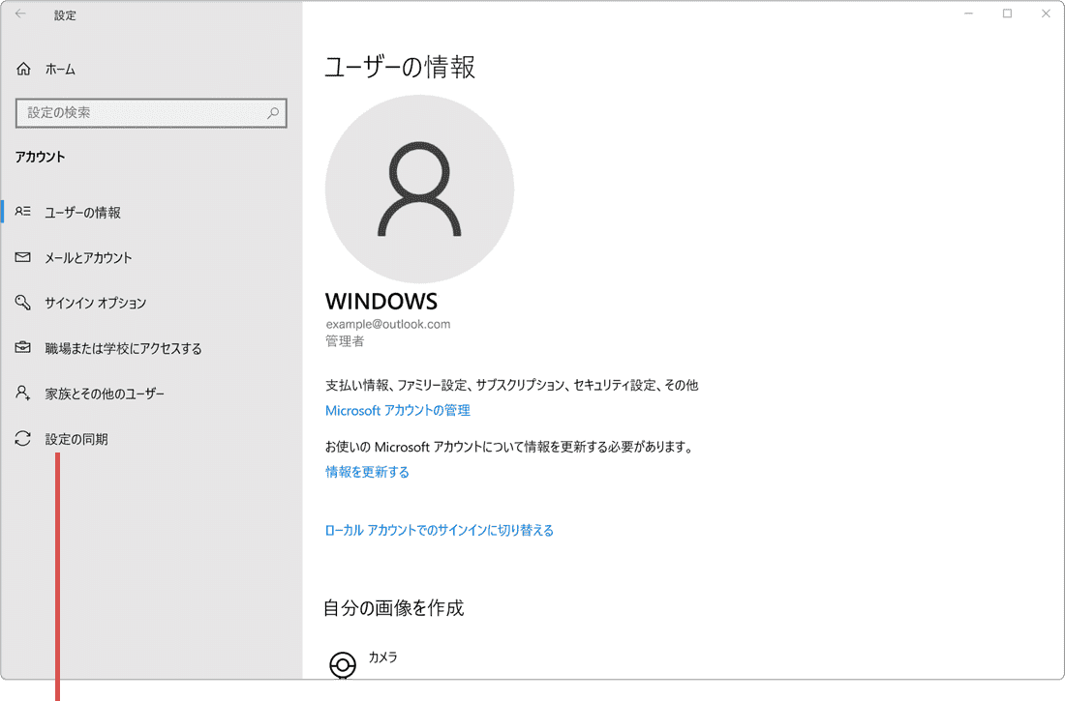Viewport: 1065px width, 701px height.
Task: Open 設定の同期 settings
Action: 77,438
